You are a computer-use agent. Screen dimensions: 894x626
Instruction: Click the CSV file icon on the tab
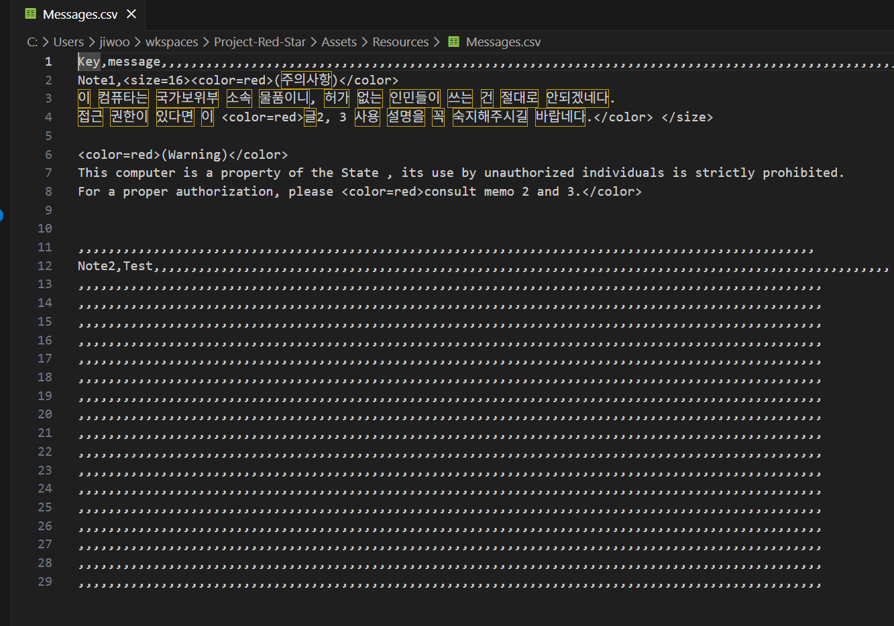click(31, 14)
